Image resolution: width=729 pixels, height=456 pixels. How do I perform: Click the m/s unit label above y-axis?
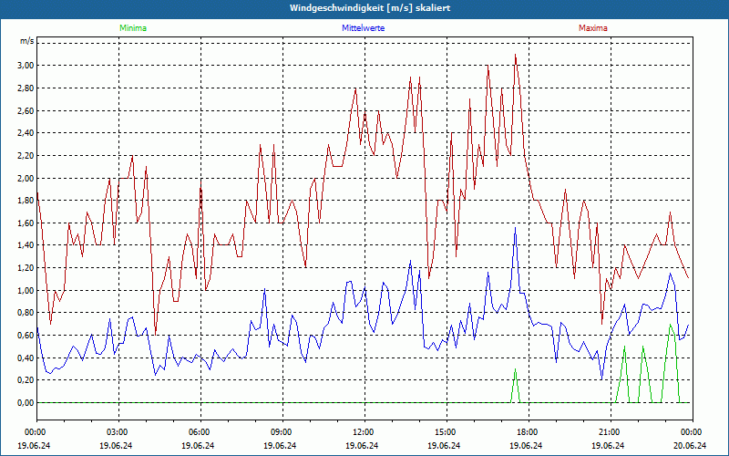[x=27, y=41]
